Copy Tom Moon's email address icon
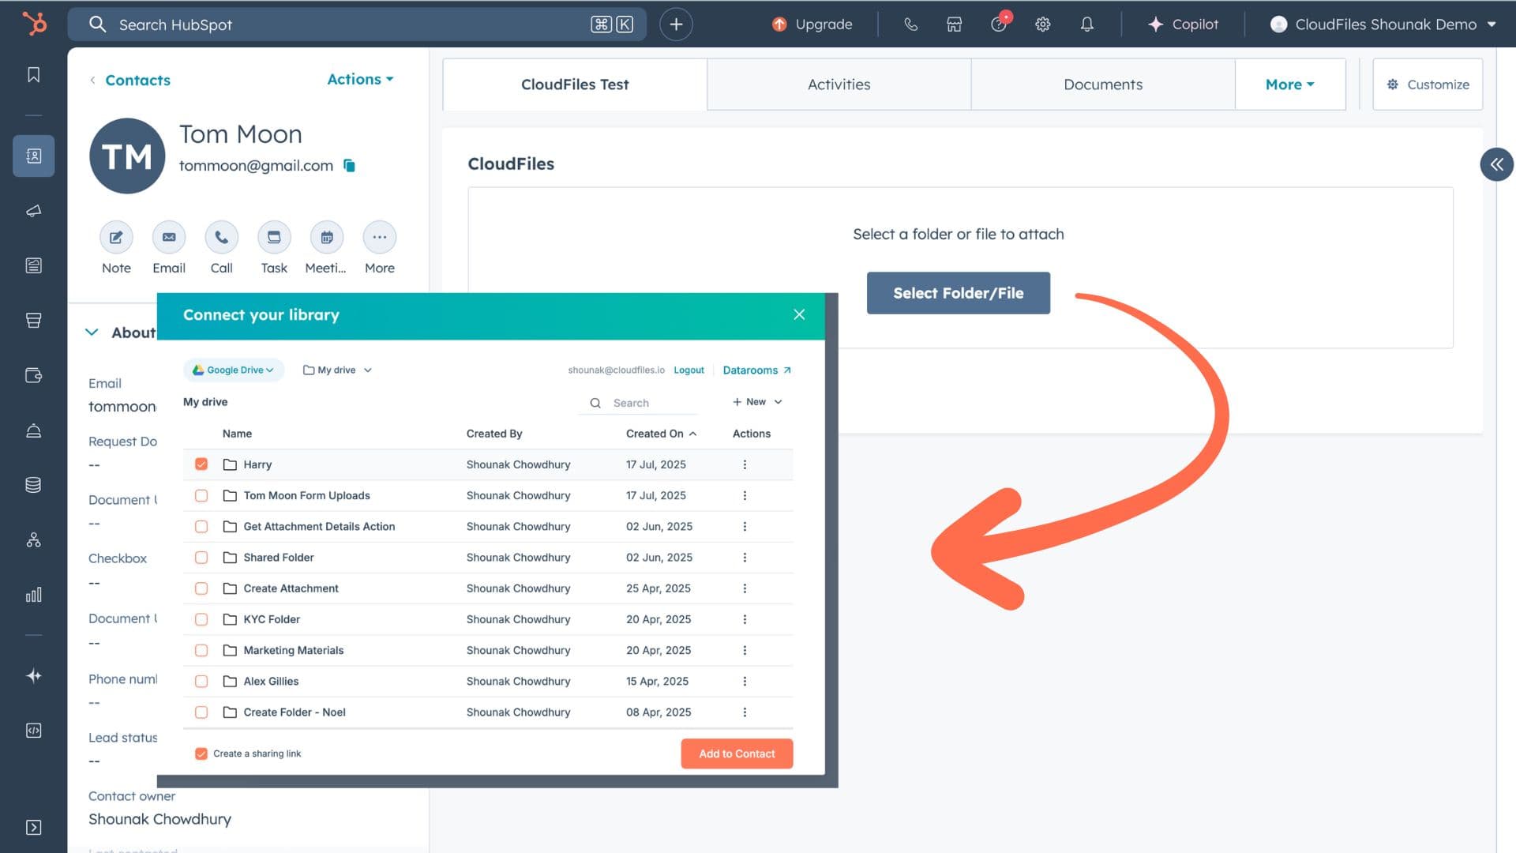 click(x=349, y=166)
